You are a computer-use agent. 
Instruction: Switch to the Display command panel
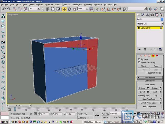157,15
